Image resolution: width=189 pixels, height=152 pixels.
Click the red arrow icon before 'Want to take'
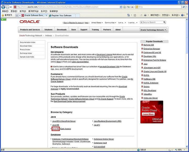click(x=51, y=66)
